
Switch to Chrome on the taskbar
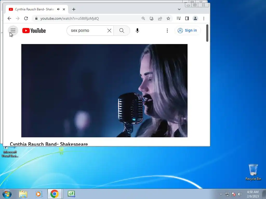(x=55, y=194)
